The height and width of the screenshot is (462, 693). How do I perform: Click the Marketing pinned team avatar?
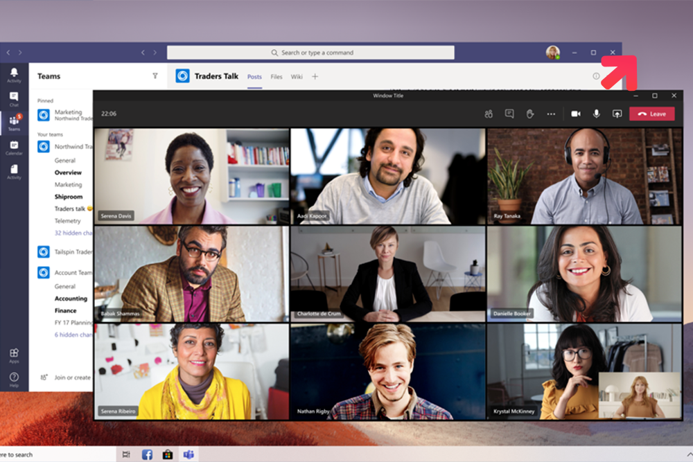coord(43,115)
